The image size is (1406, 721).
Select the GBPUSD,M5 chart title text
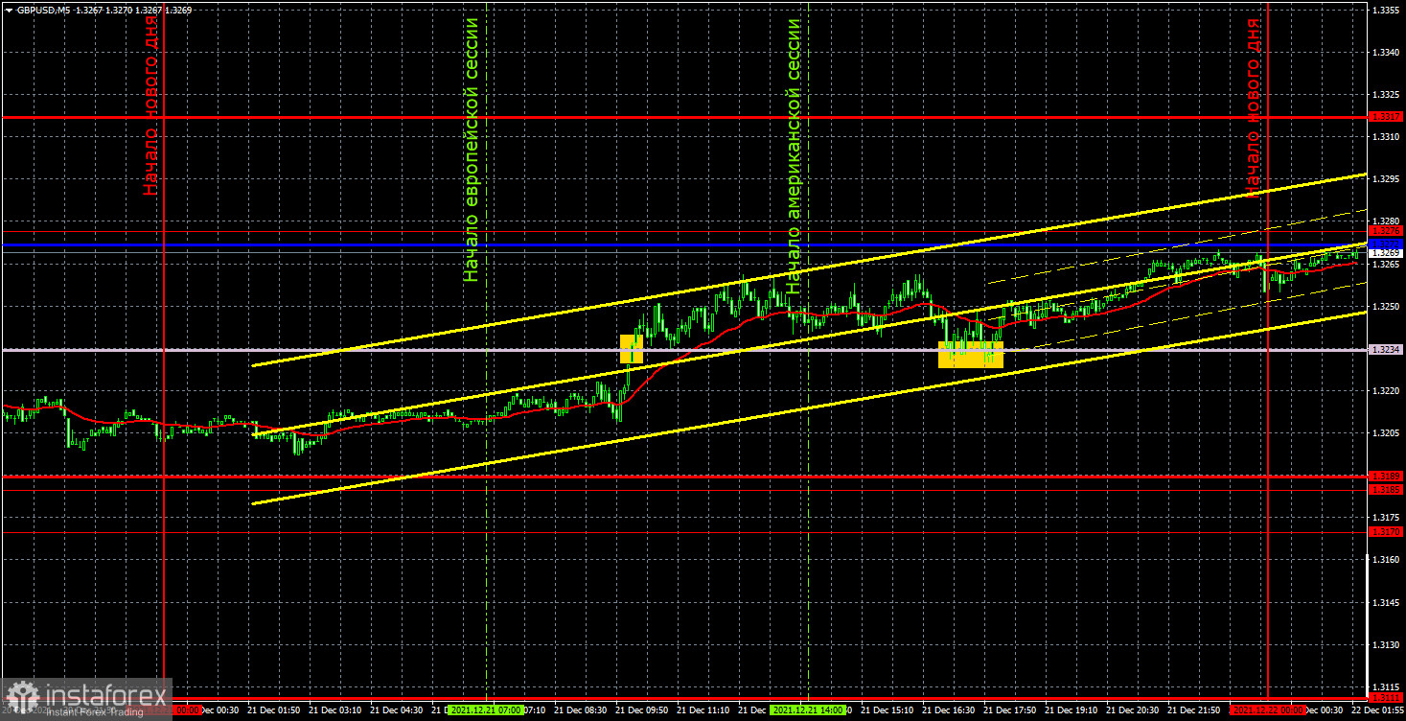43,10
